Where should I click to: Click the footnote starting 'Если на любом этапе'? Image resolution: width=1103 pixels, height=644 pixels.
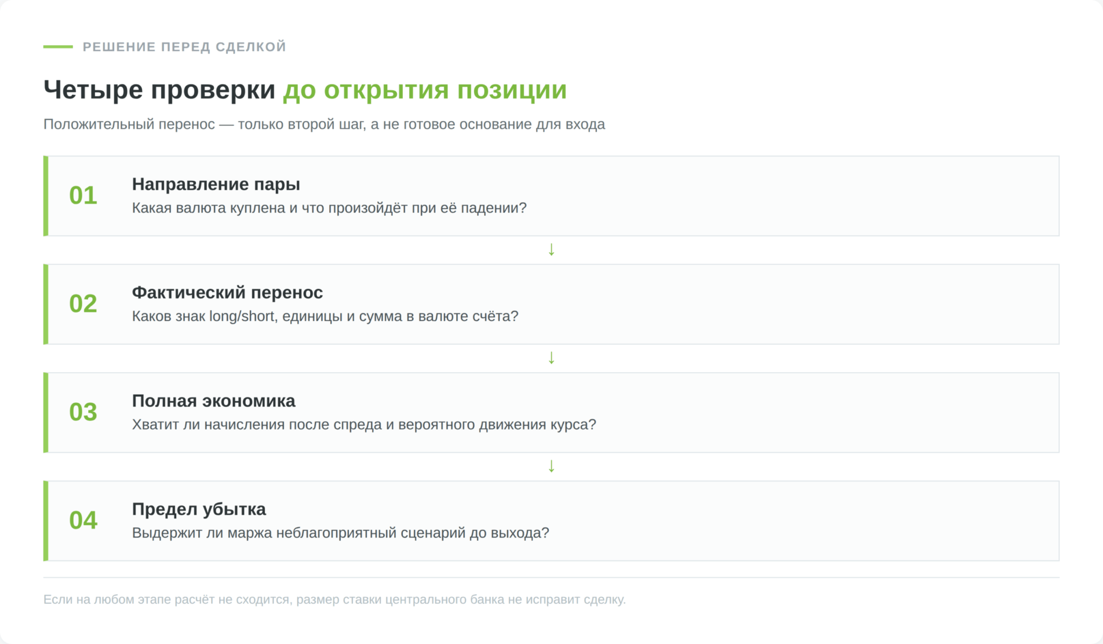(334, 599)
